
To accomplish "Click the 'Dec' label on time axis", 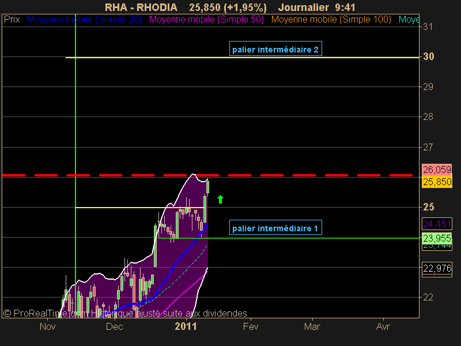I will tap(114, 326).
